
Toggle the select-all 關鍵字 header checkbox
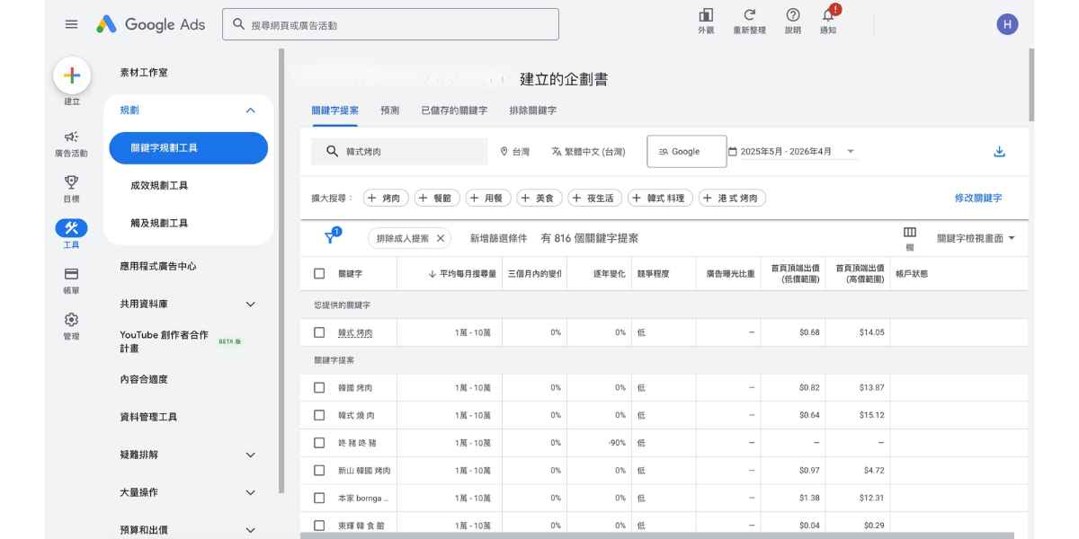coord(319,273)
